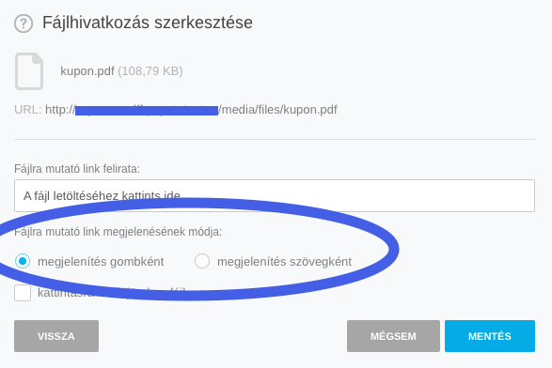This screenshot has height=368, width=552.
Task: Click the 'http://' beginning of the URL
Action: 60,110
